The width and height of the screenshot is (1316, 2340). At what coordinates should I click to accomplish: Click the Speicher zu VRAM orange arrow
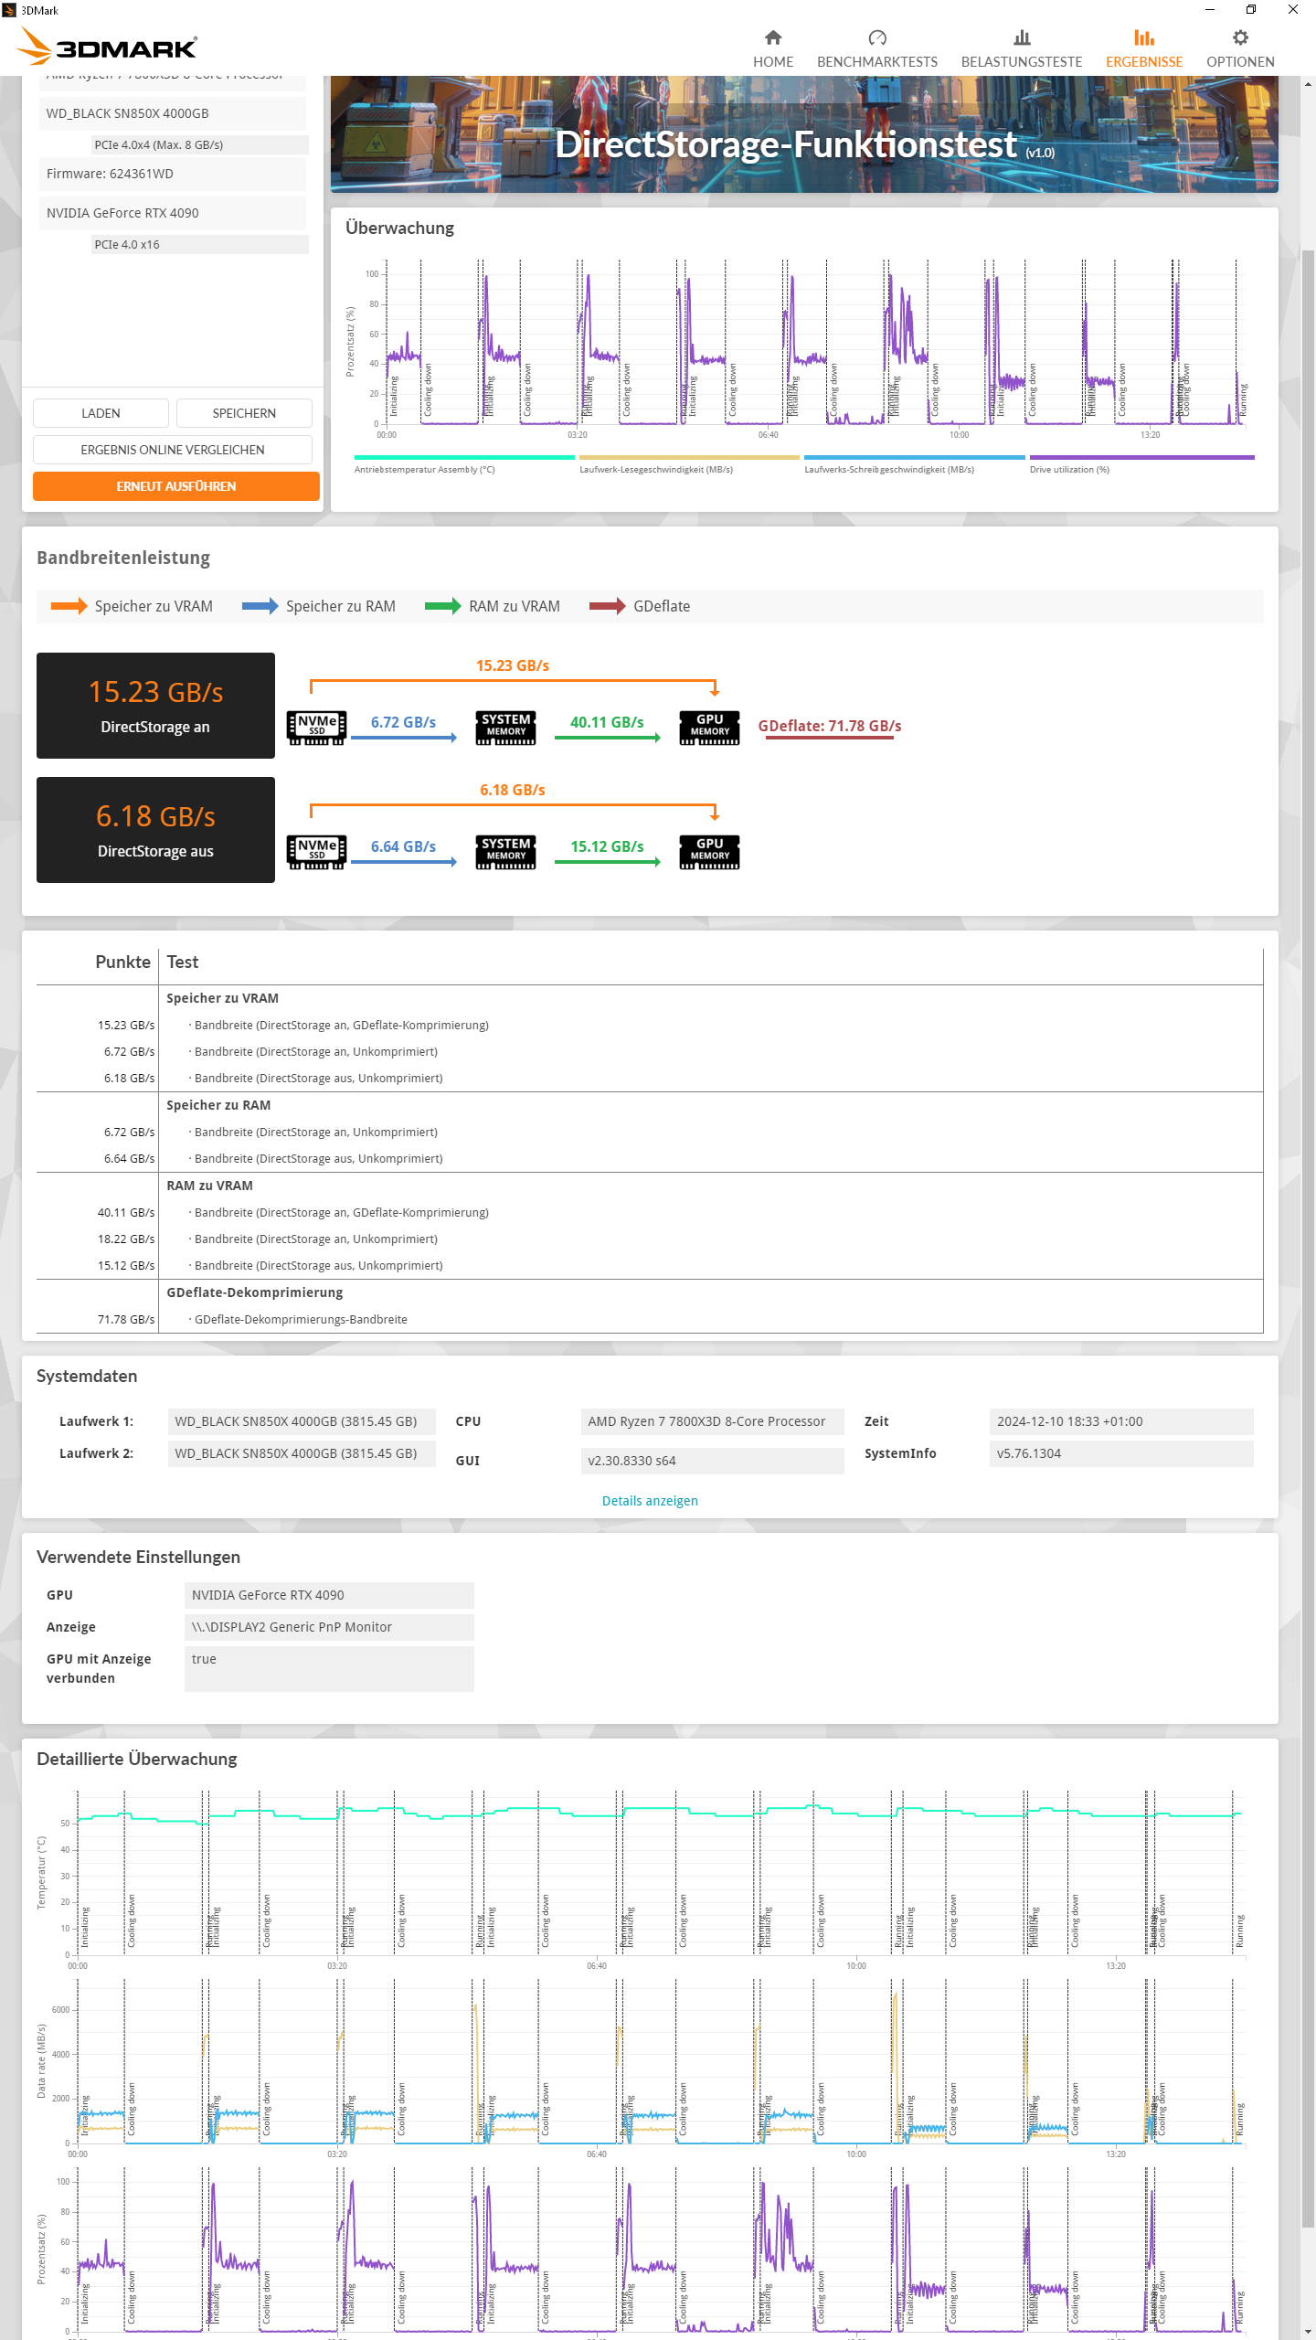click(x=69, y=606)
